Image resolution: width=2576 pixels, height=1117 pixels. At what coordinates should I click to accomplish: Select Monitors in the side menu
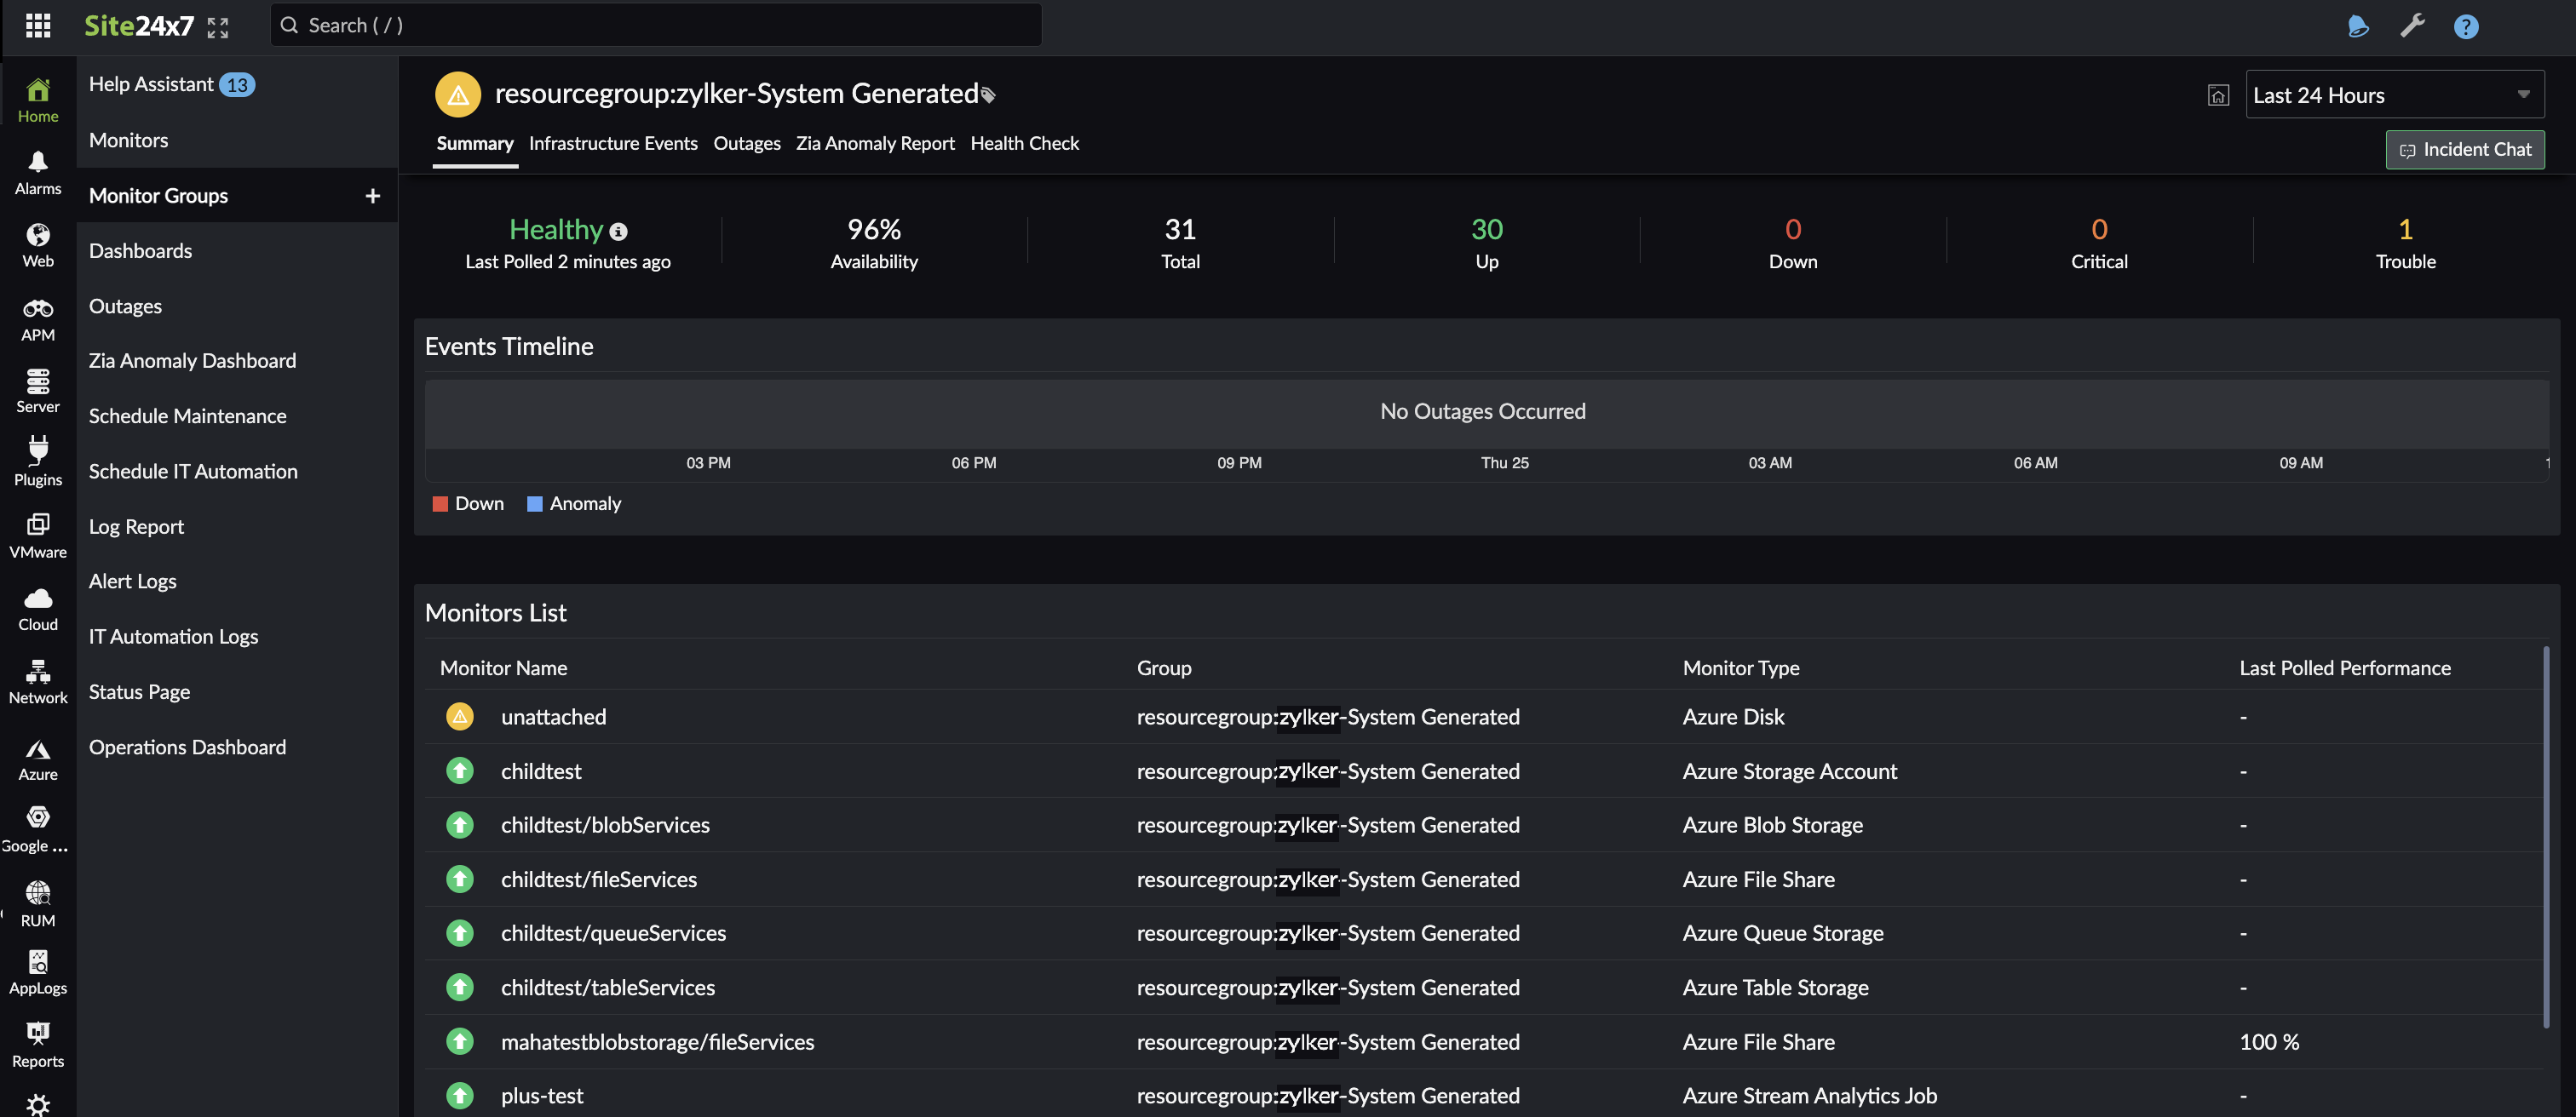click(x=129, y=140)
